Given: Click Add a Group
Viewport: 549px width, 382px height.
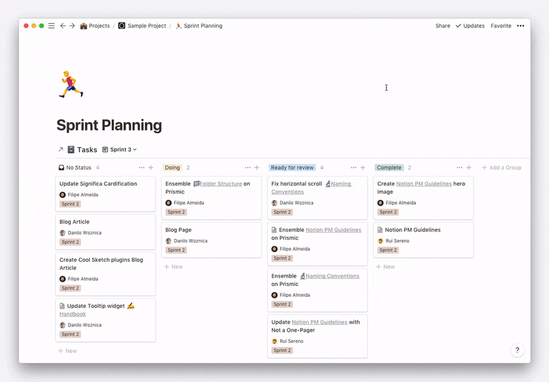Looking at the screenshot, I should pos(502,168).
